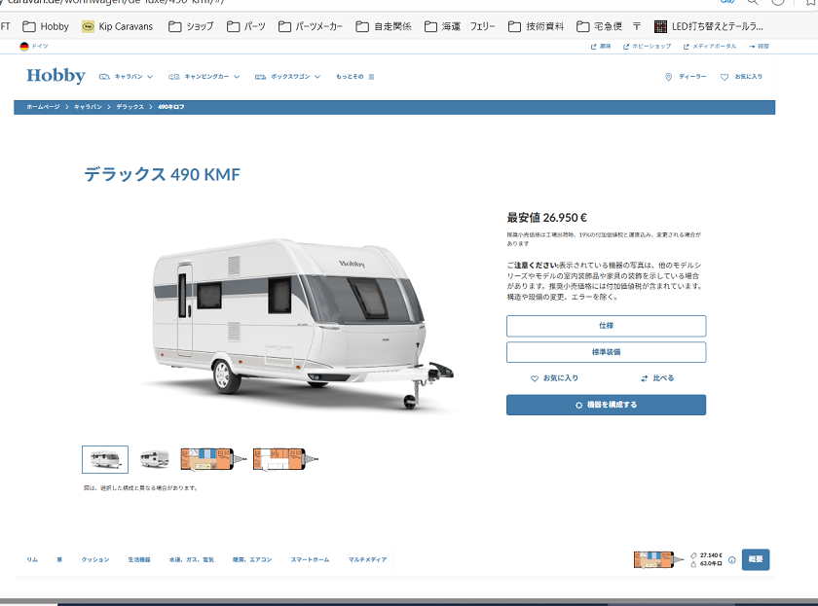The width and height of the screenshot is (818, 606).
Task: Open favorites via header heart icon
Action: [725, 77]
